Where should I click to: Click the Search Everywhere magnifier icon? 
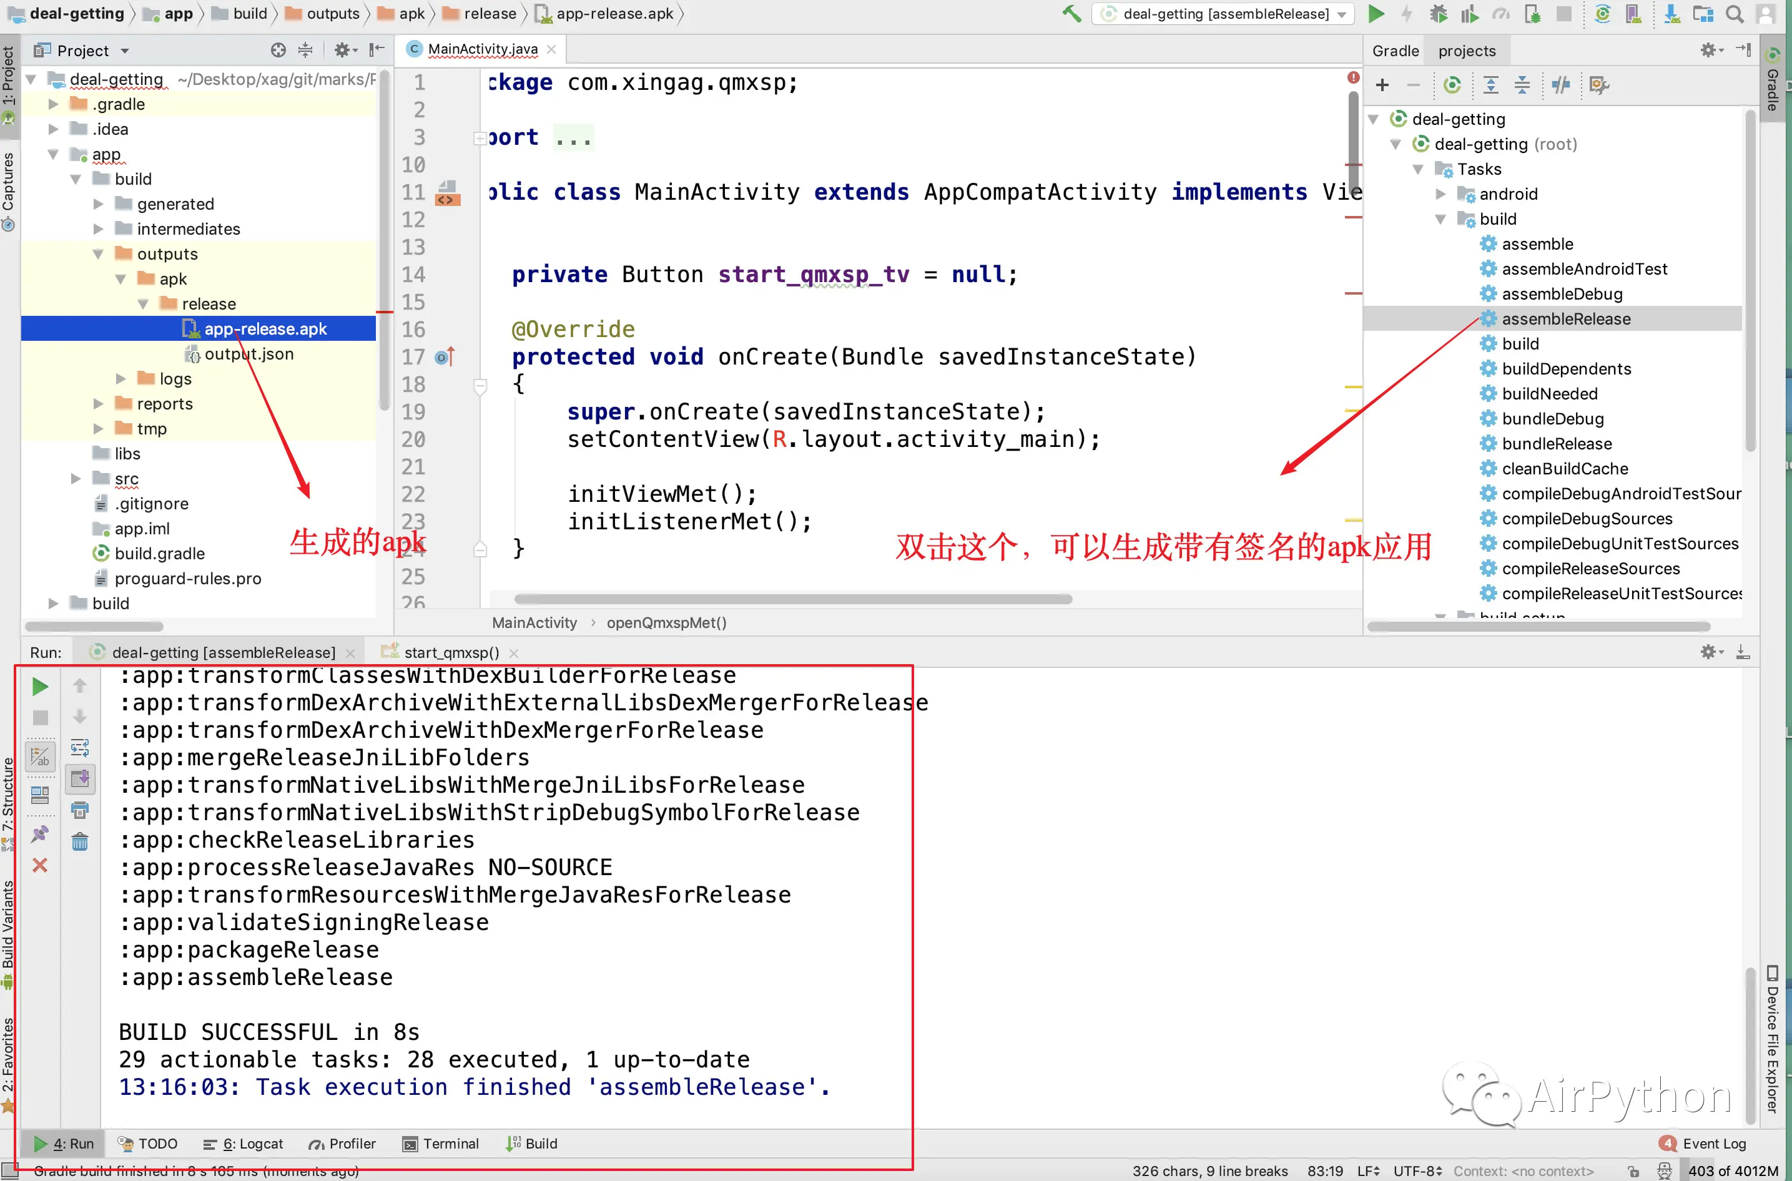coord(1735,14)
